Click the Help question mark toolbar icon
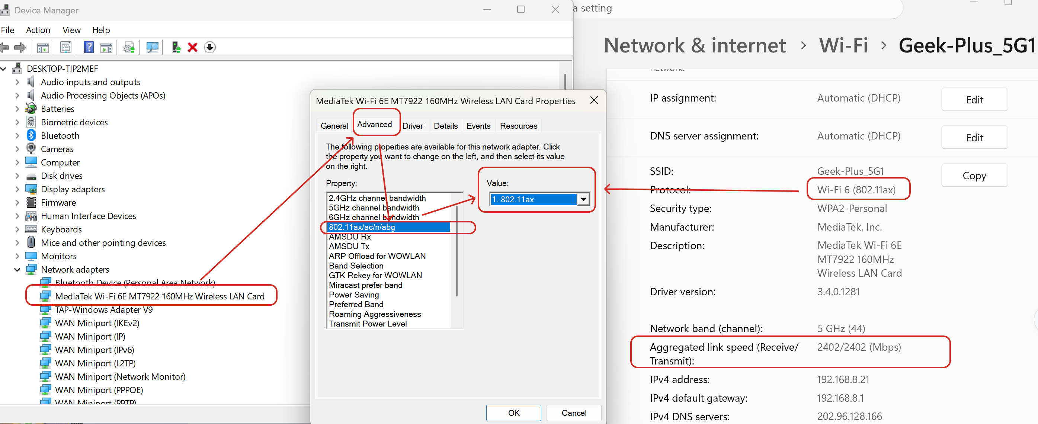 tap(89, 48)
